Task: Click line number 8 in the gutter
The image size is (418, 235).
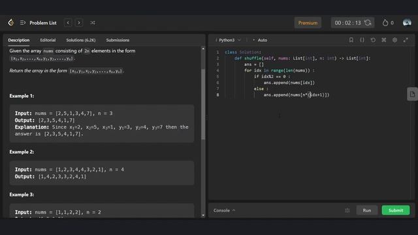Action: click(x=217, y=95)
